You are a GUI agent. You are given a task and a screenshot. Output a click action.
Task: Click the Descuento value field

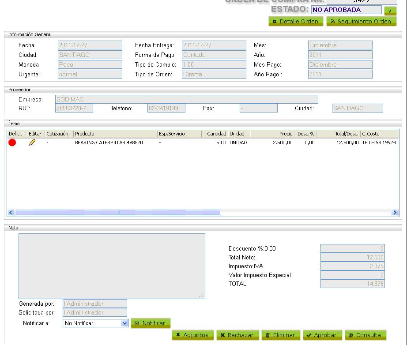click(x=353, y=248)
